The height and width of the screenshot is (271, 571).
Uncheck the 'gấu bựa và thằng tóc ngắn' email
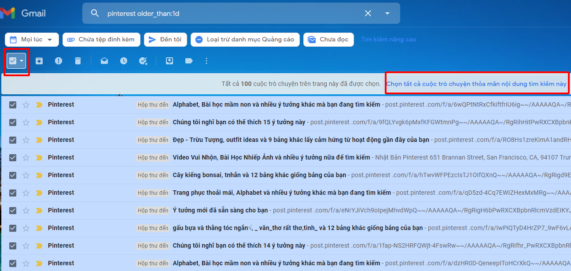click(x=13, y=228)
